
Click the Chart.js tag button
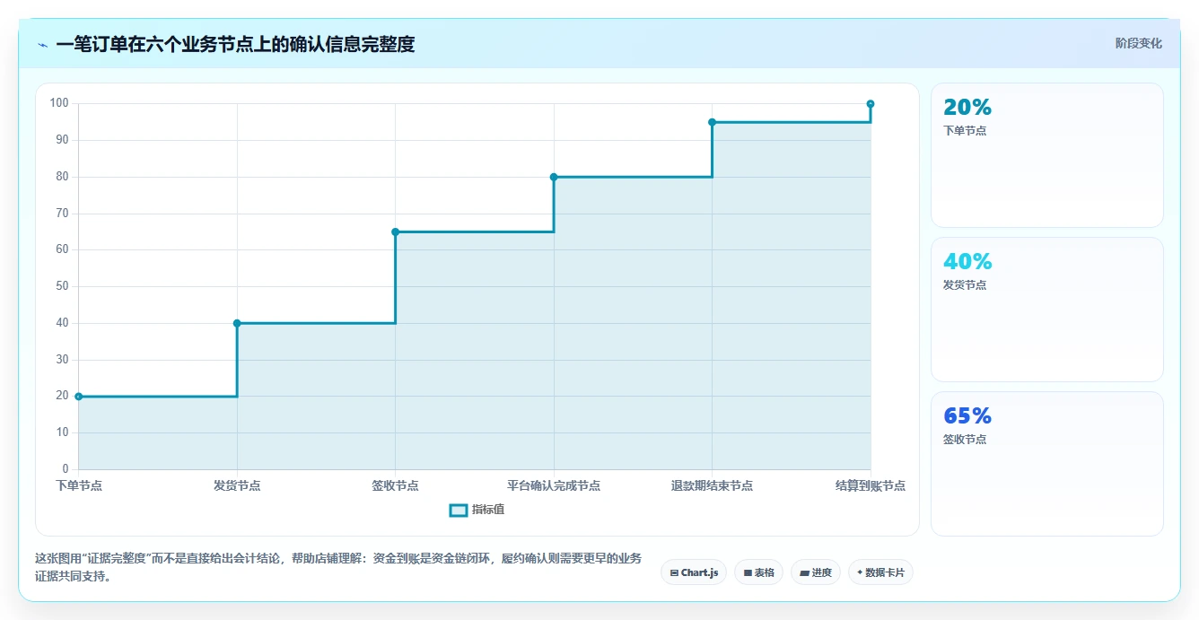point(694,572)
